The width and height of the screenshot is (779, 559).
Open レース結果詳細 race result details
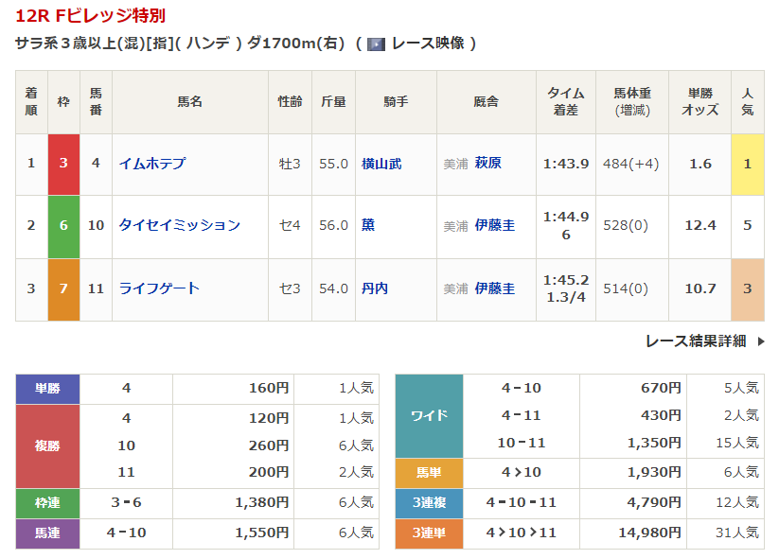tap(696, 341)
